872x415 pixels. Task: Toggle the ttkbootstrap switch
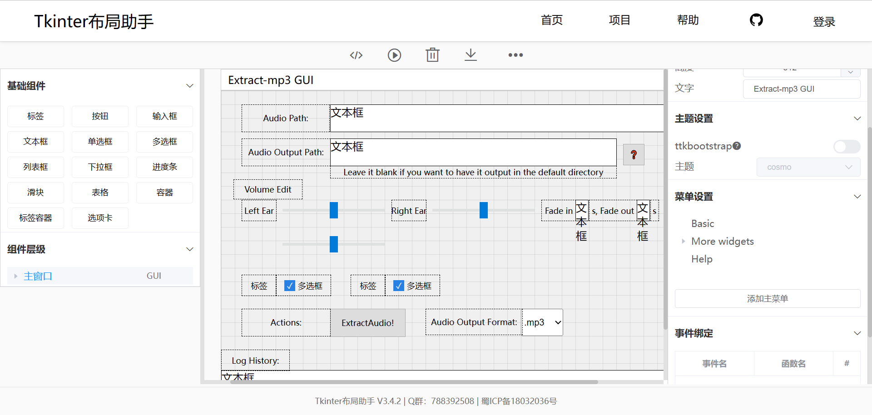click(847, 146)
